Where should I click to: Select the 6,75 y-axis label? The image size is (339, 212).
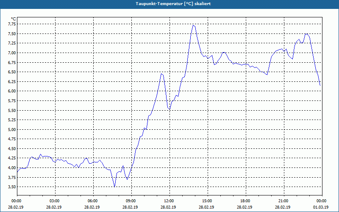(12, 62)
